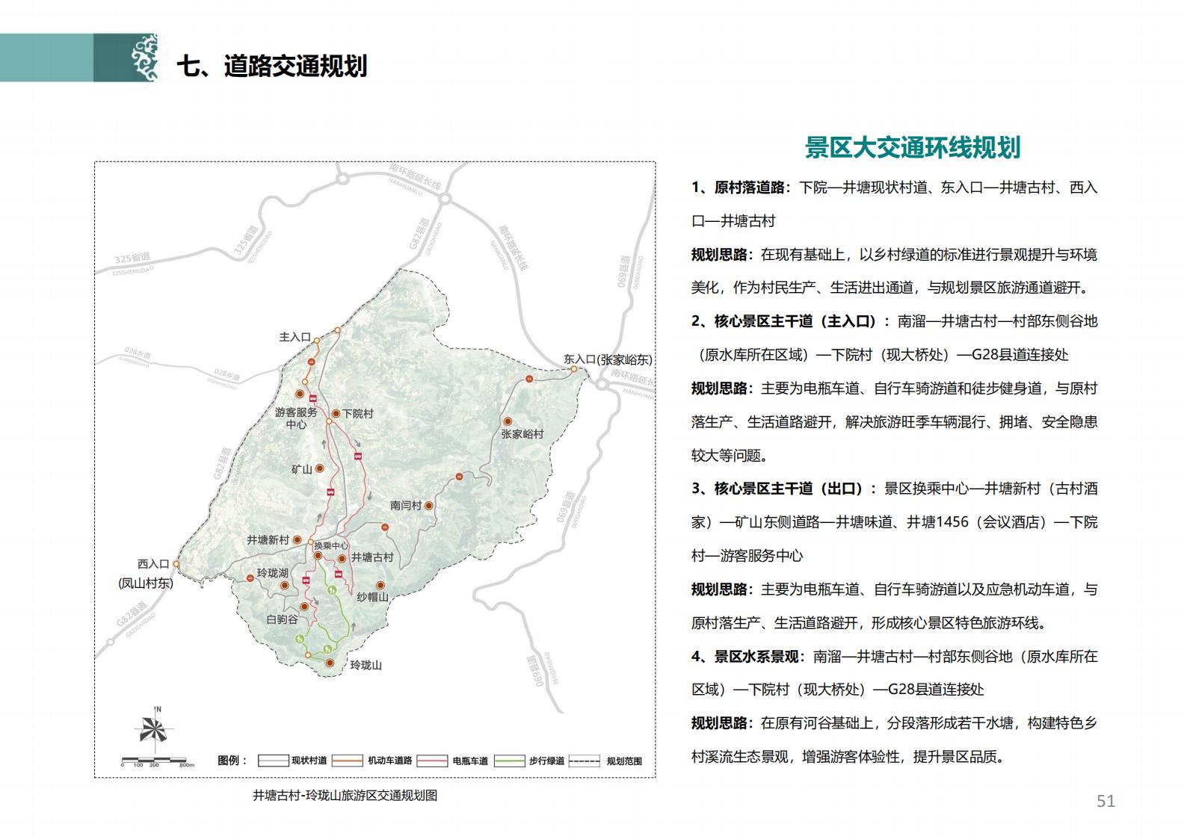Click the marker dot beside 下院村
Image resolution: width=1187 pixels, height=839 pixels.
click(336, 413)
